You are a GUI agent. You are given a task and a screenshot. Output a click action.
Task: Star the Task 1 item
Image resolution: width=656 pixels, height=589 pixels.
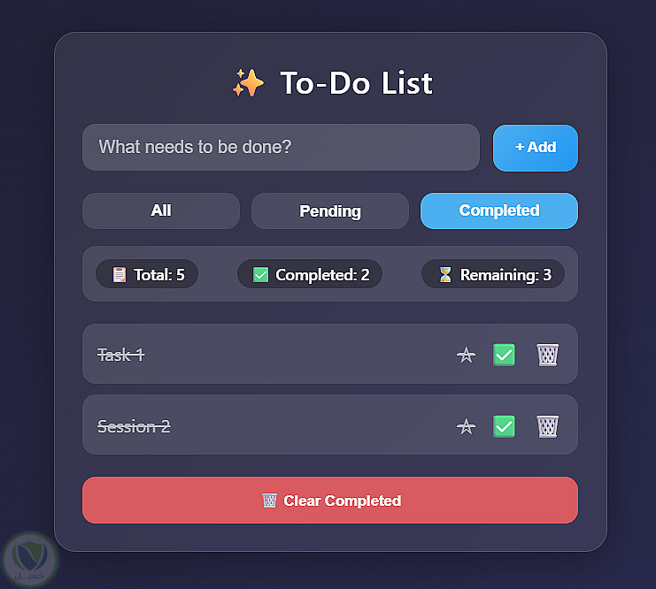466,355
